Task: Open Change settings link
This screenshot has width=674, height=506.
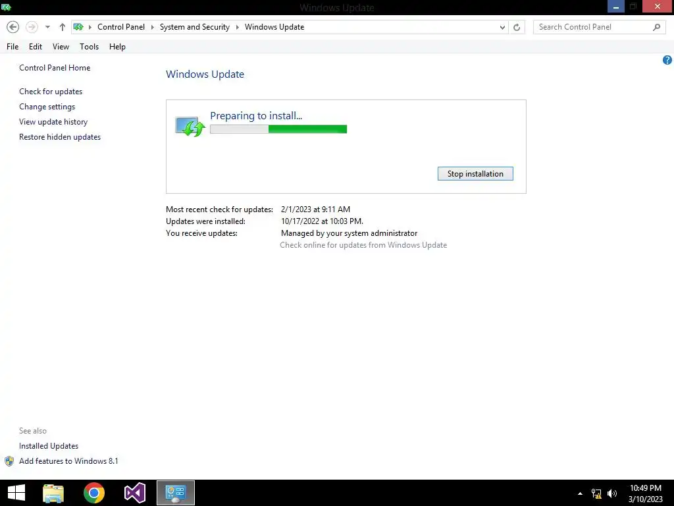Action: 47,106
